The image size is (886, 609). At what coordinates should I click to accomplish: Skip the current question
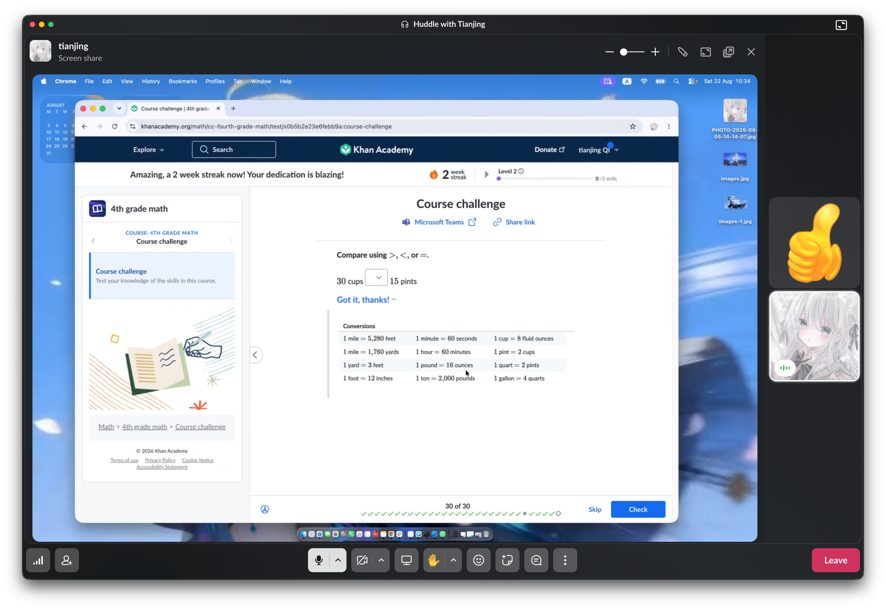click(x=595, y=509)
